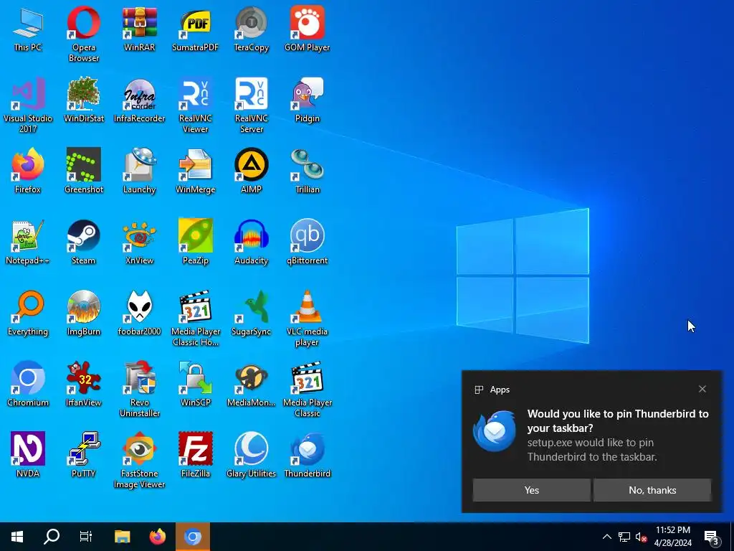Screen dimensions: 734x551
Task: Click Media Player Classic Home Cinema icon
Action: (x=195, y=319)
